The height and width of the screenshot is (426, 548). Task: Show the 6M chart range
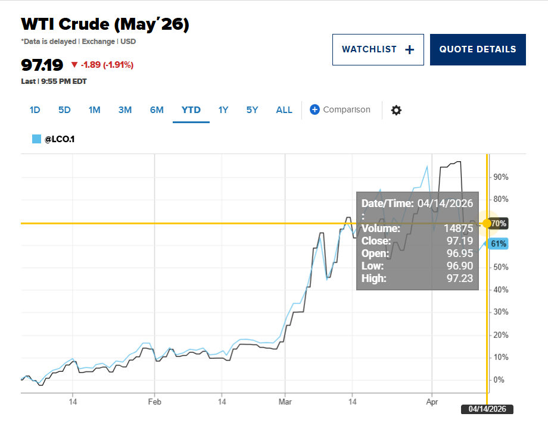click(x=157, y=110)
